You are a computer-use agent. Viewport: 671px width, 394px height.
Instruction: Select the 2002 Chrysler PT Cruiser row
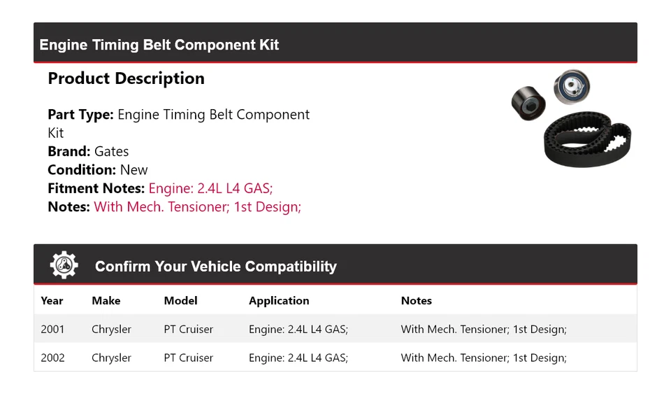point(335,358)
